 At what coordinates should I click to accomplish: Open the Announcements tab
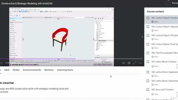click(x=32, y=70)
